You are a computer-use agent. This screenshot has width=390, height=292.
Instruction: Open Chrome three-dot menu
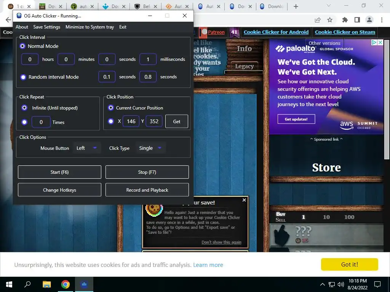(x=382, y=20)
